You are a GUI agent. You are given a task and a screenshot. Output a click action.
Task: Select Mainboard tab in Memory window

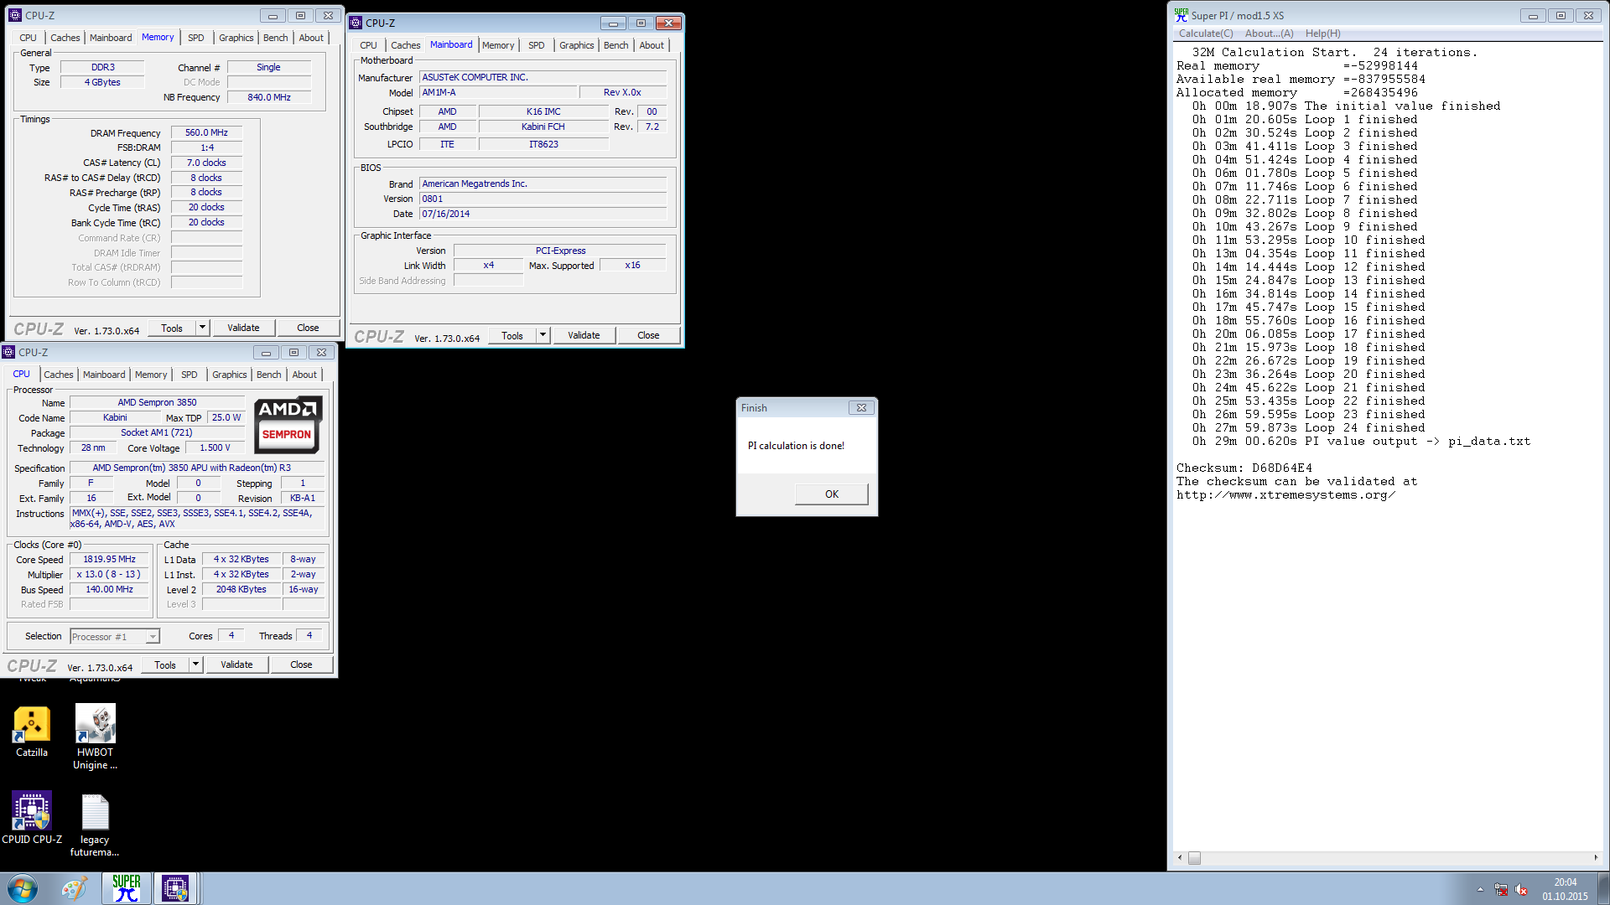tap(111, 38)
